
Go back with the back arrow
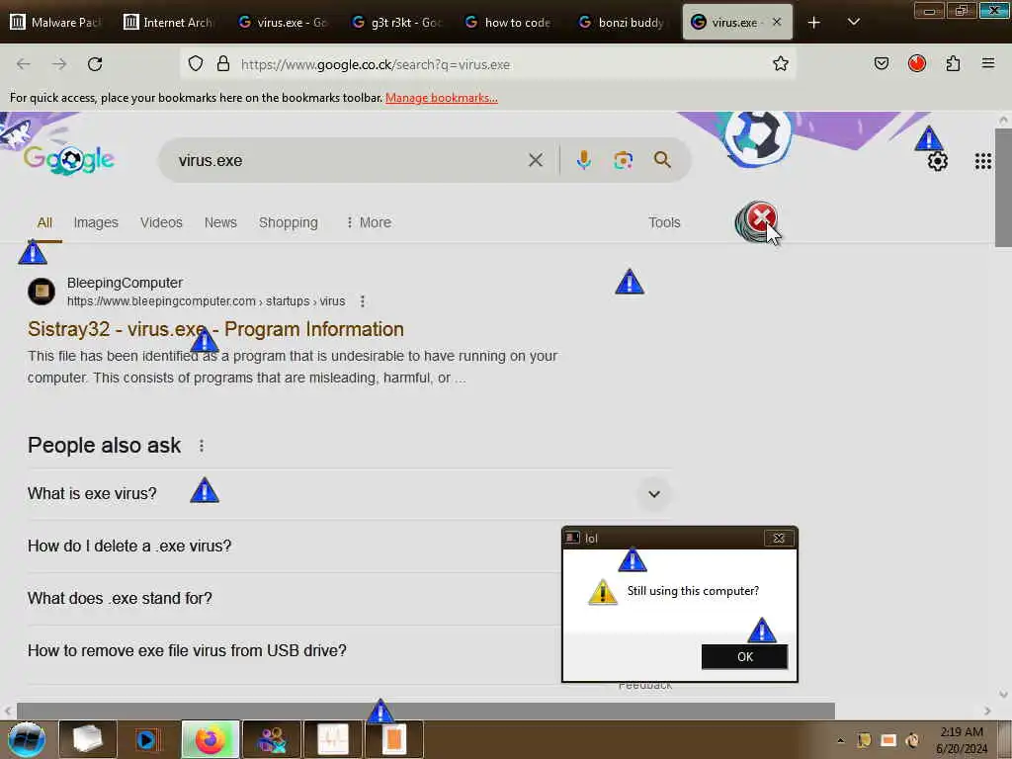(24, 64)
